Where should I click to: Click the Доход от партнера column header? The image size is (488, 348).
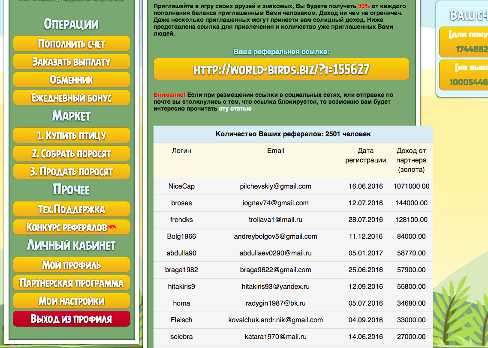click(411, 160)
